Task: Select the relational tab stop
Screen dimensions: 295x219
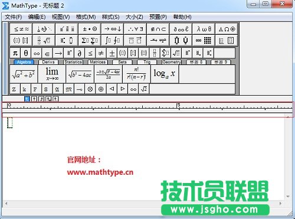Action: coord(48,99)
